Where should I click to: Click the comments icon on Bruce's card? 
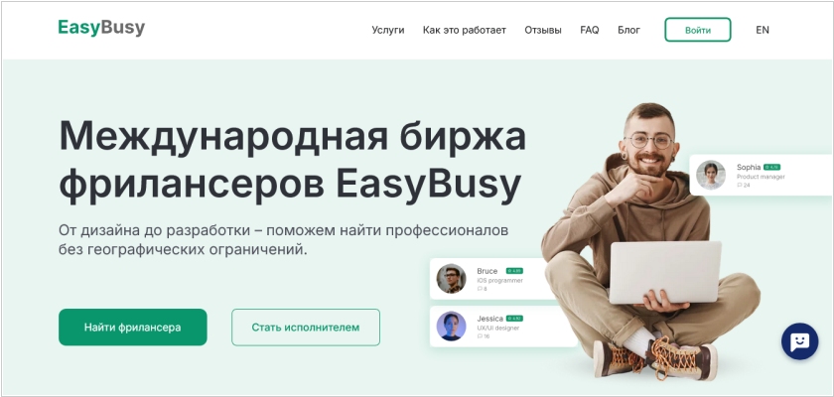click(480, 289)
